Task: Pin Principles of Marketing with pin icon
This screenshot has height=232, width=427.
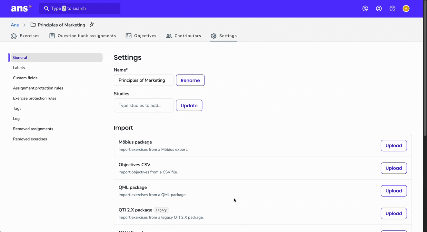Action: (x=92, y=25)
